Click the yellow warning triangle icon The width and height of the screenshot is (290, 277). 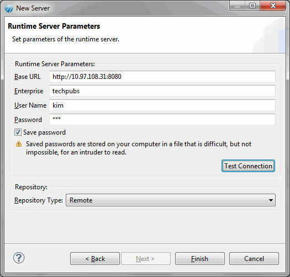click(x=19, y=144)
